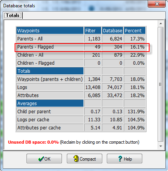Click the scrollbar down arrow

[x=161, y=146]
